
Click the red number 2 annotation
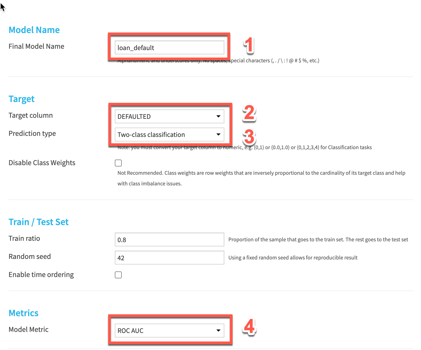click(x=249, y=113)
